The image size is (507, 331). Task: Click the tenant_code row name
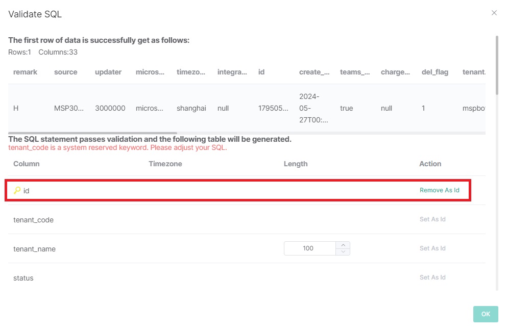[33, 220]
